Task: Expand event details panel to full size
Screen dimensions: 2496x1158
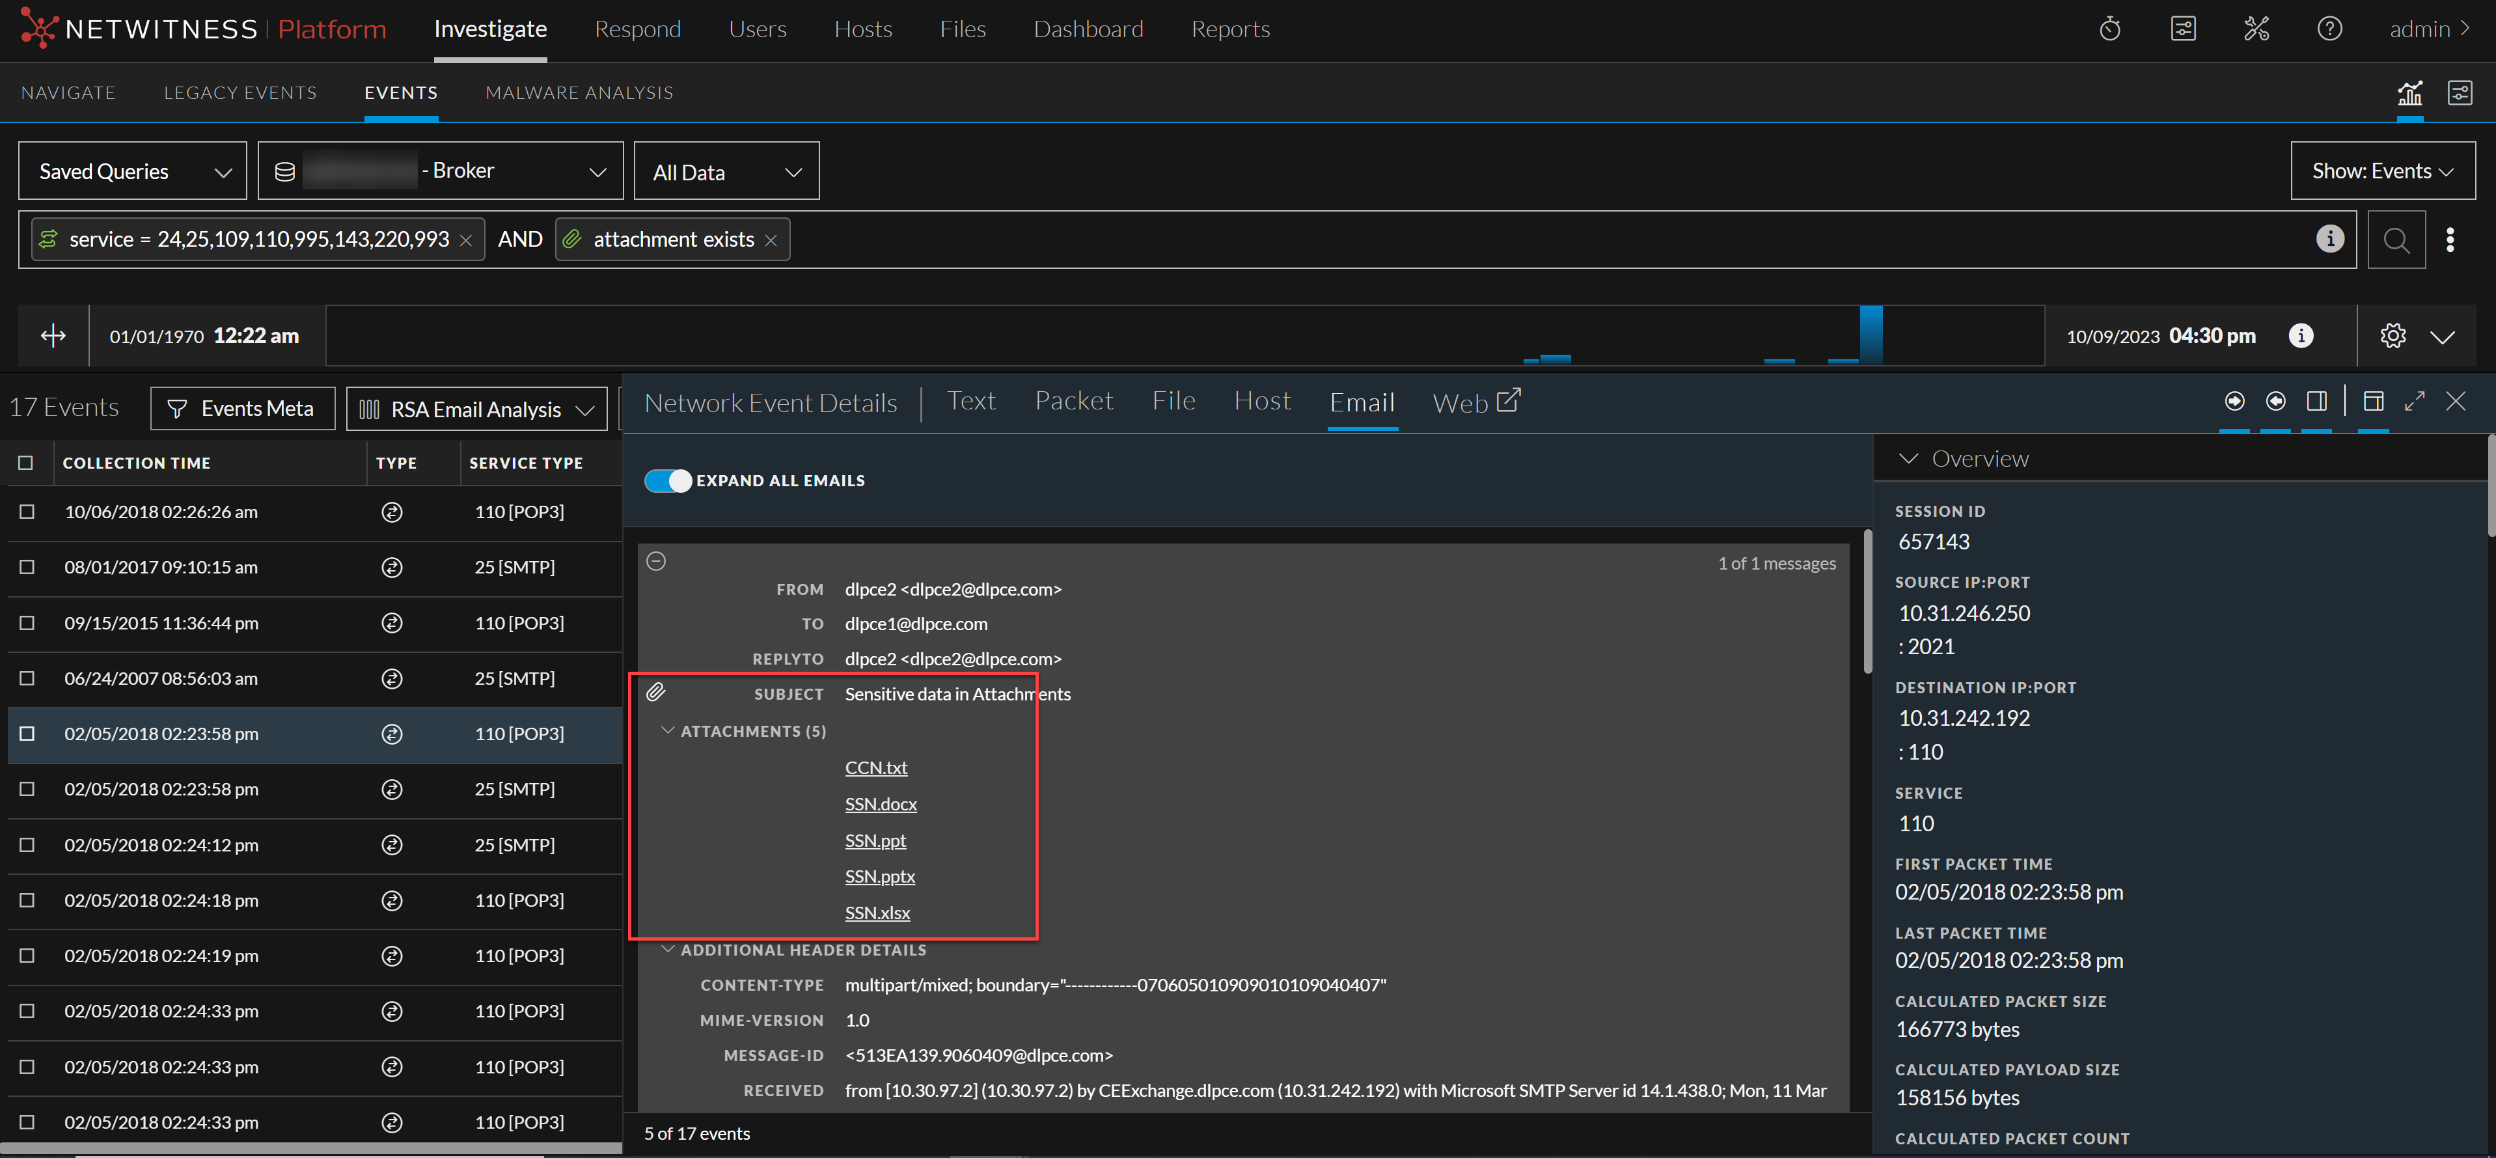Action: 2413,401
